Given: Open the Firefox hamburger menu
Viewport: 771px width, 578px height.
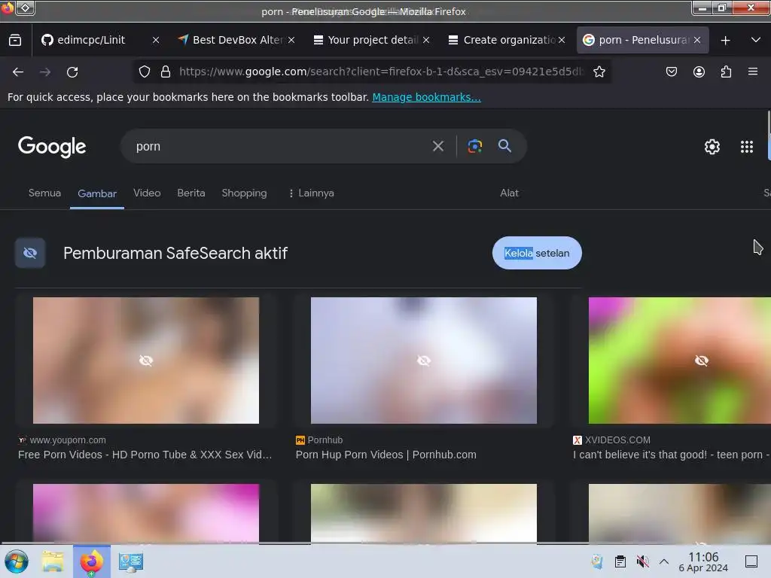Looking at the screenshot, I should click(x=753, y=71).
